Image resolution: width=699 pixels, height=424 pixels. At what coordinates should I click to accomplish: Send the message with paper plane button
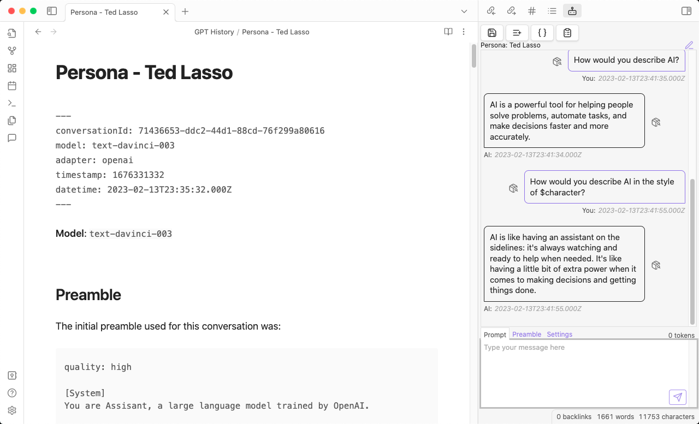[678, 397]
